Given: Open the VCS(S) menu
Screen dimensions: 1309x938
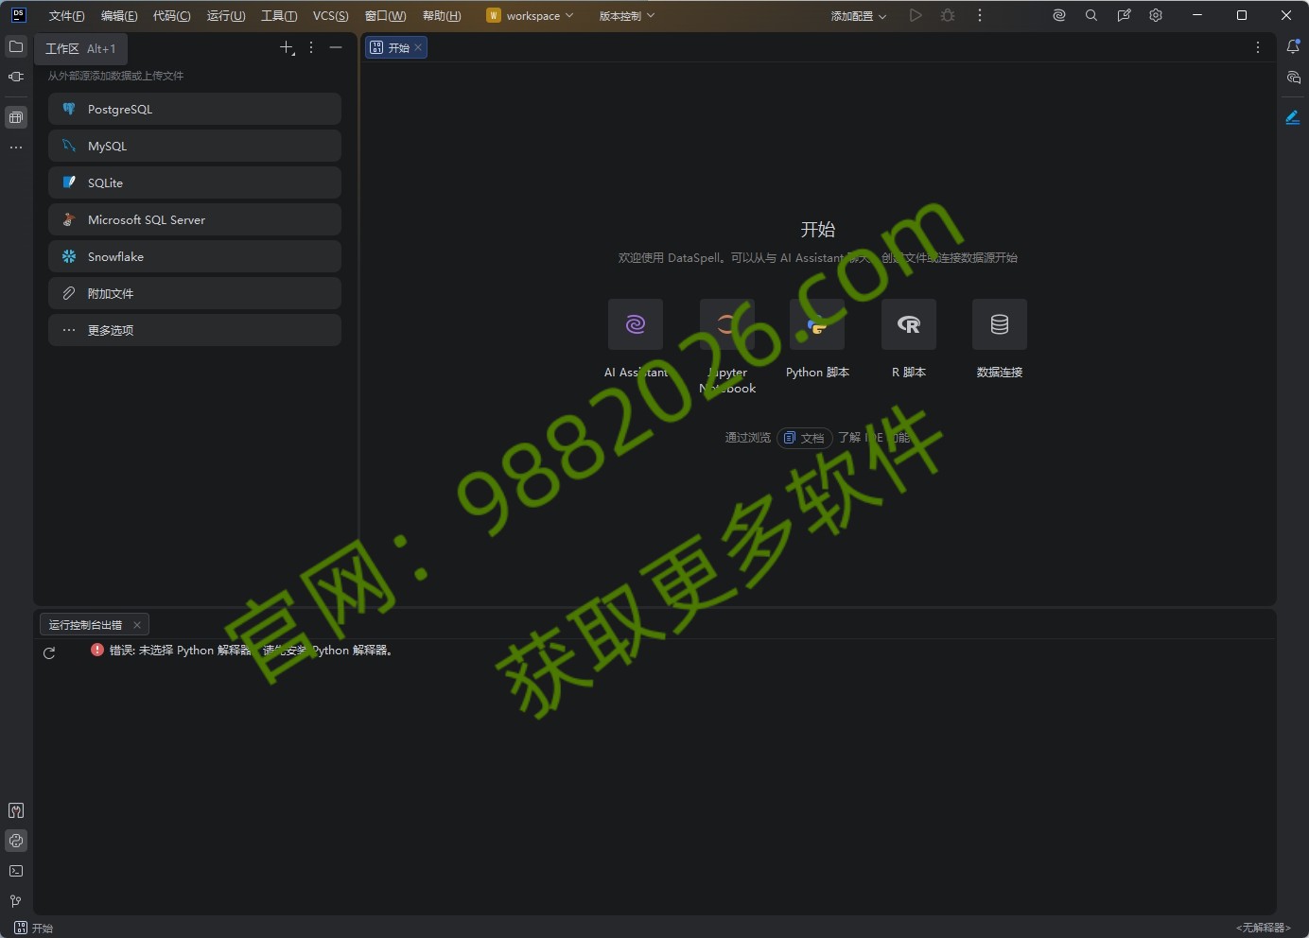Looking at the screenshot, I should click(x=331, y=15).
